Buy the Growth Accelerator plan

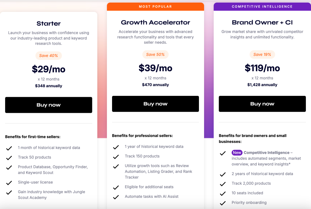(155, 104)
